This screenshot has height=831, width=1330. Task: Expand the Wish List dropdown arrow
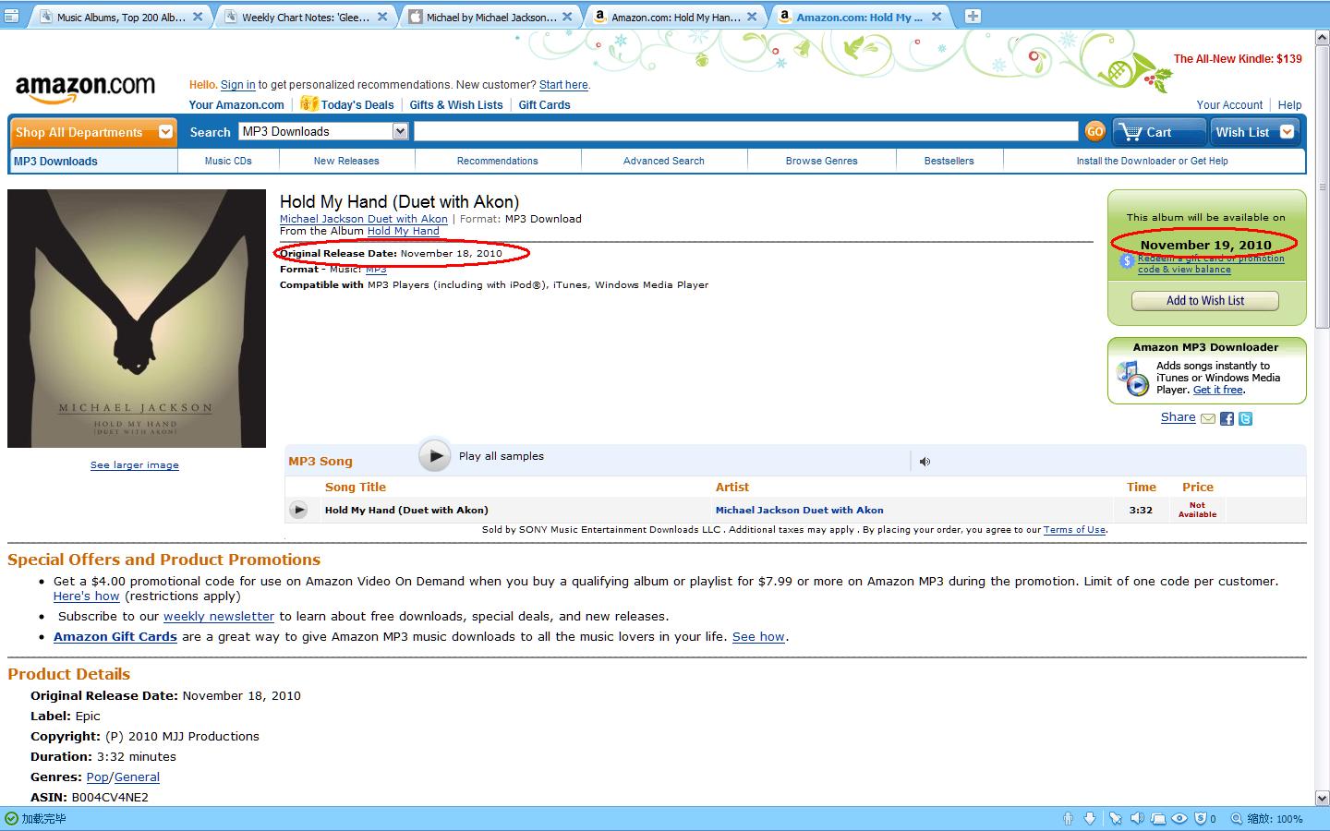coord(1287,132)
